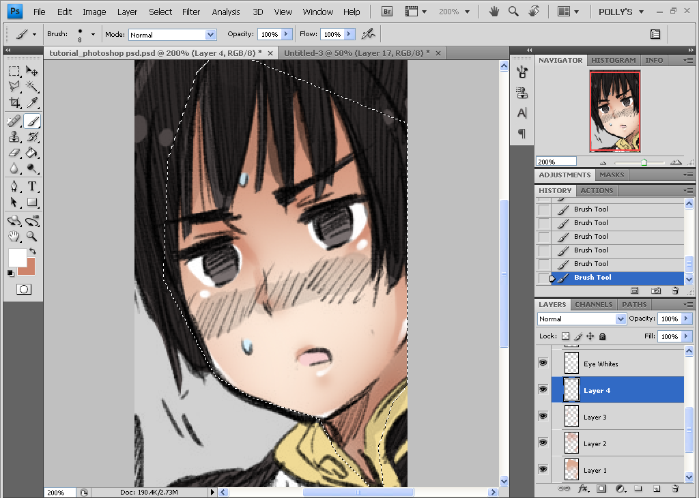Choose the Blur tool
This screenshot has height=498, width=699.
[x=14, y=169]
